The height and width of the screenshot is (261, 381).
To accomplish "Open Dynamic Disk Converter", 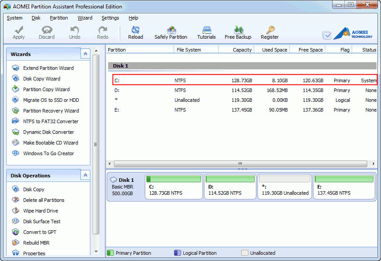I will point(49,132).
